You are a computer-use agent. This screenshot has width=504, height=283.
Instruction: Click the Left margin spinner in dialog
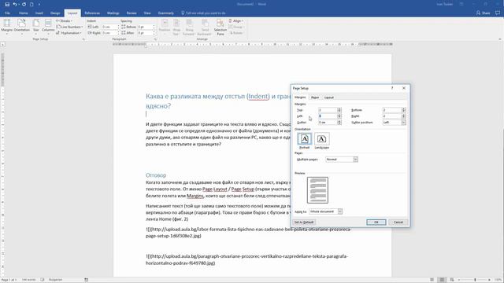(339, 116)
